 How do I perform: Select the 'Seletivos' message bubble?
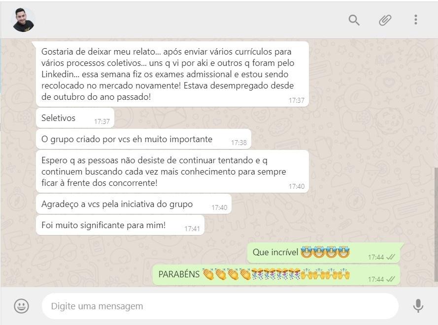pos(75,118)
